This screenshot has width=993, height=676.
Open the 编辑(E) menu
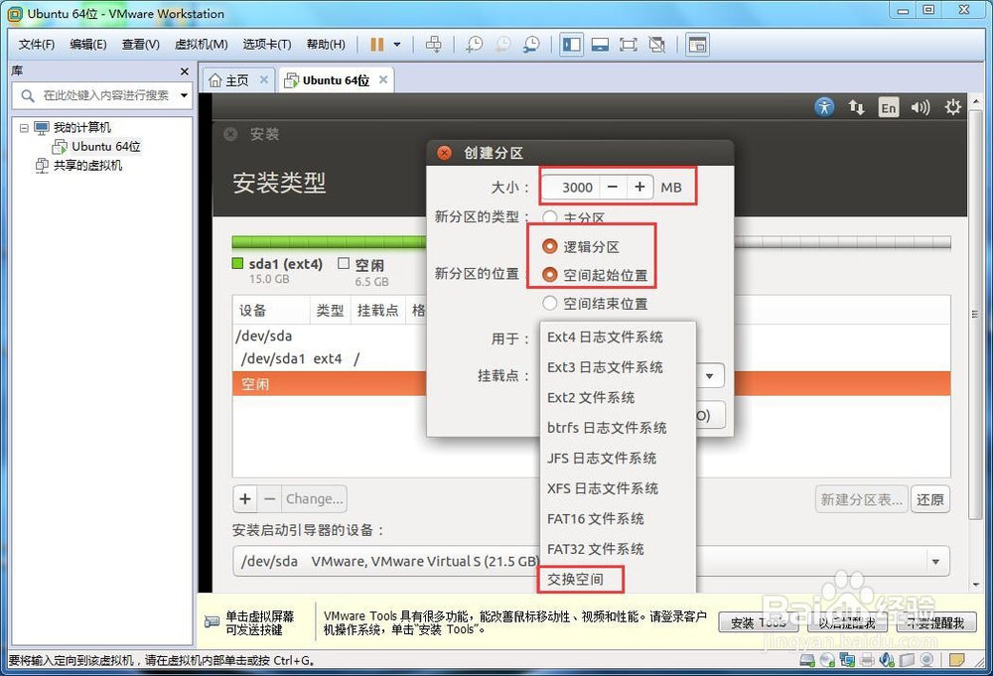(88, 45)
